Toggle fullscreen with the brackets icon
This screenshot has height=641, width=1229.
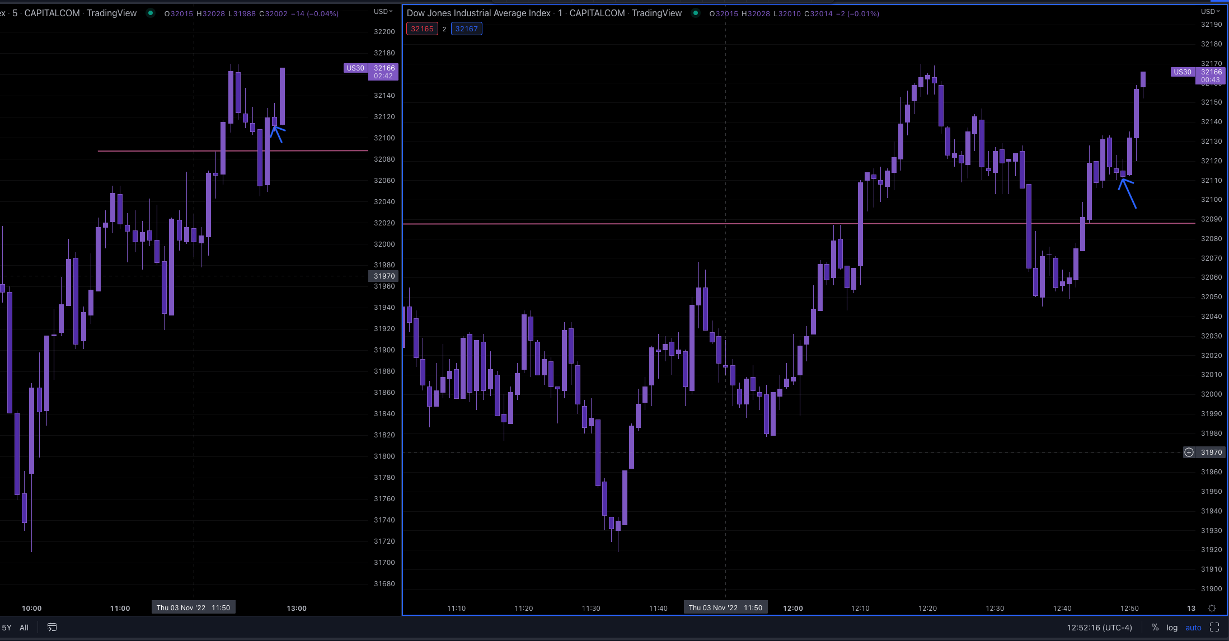1213,627
